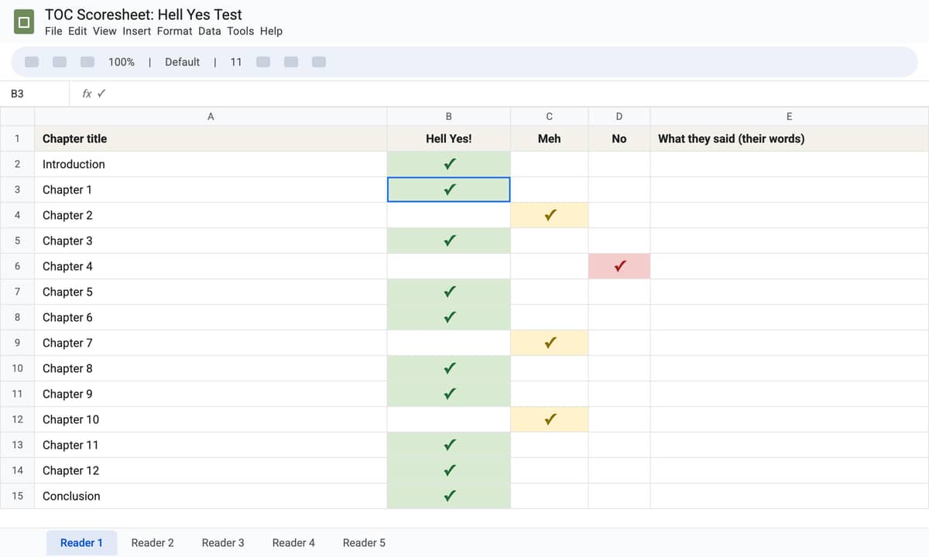Click Chapter 1's selected checkmark cell

point(449,190)
